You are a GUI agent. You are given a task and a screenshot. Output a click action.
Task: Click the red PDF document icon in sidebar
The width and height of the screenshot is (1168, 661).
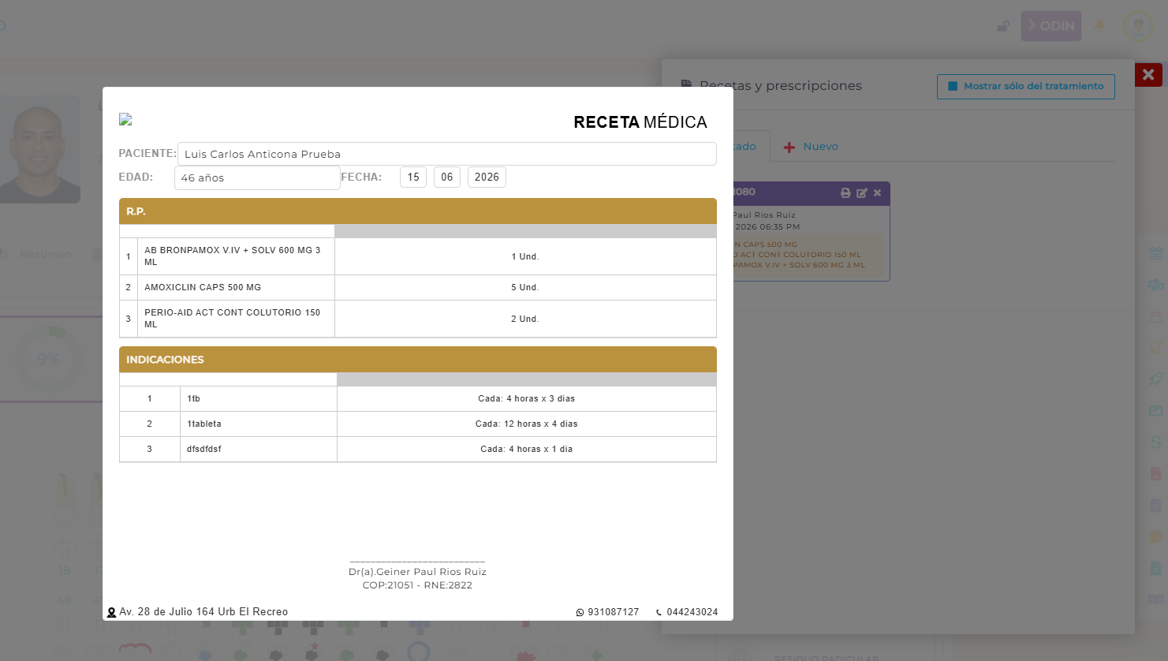tap(1155, 474)
